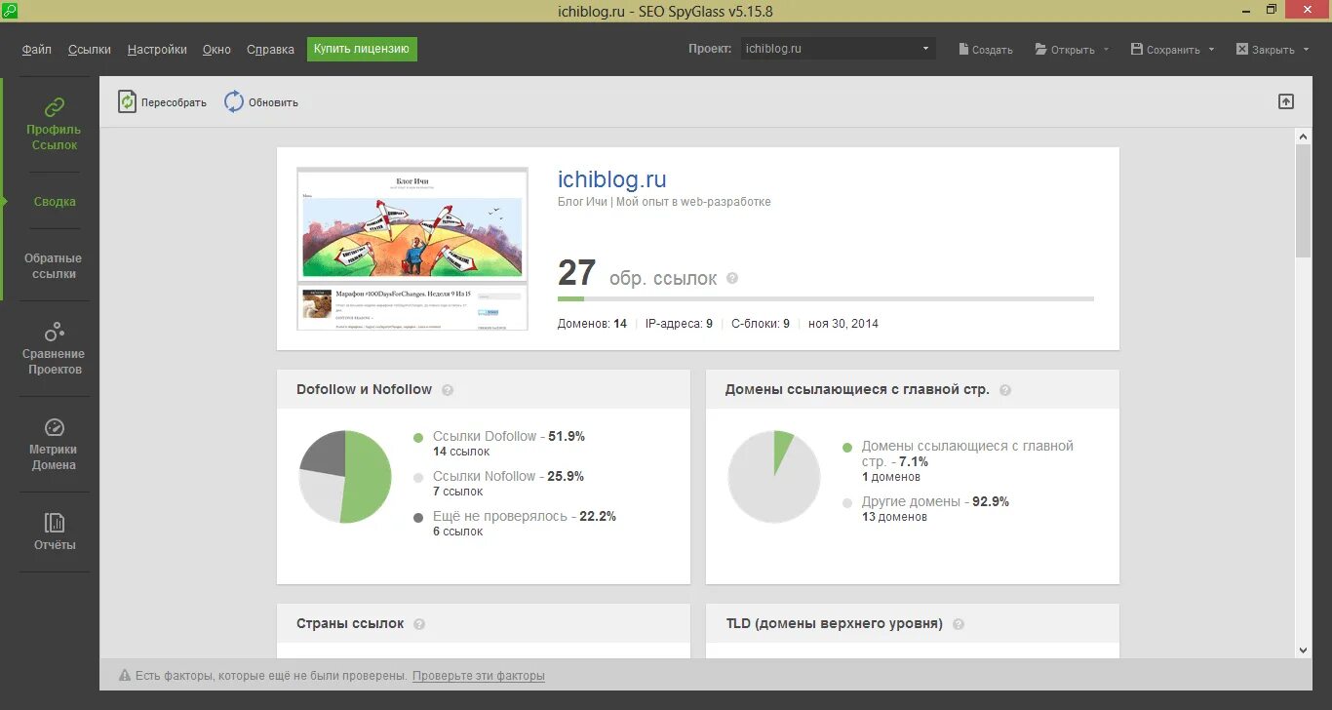Image resolution: width=1332 pixels, height=710 pixels.
Task: Click the scrollbar down arrow
Action: [1304, 650]
